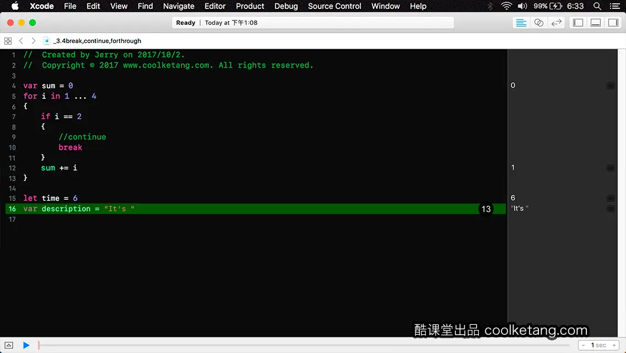The height and width of the screenshot is (353, 626).
Task: Show the assistant editor
Action: tap(538, 23)
